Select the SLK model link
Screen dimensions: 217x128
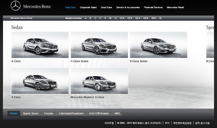154,18
